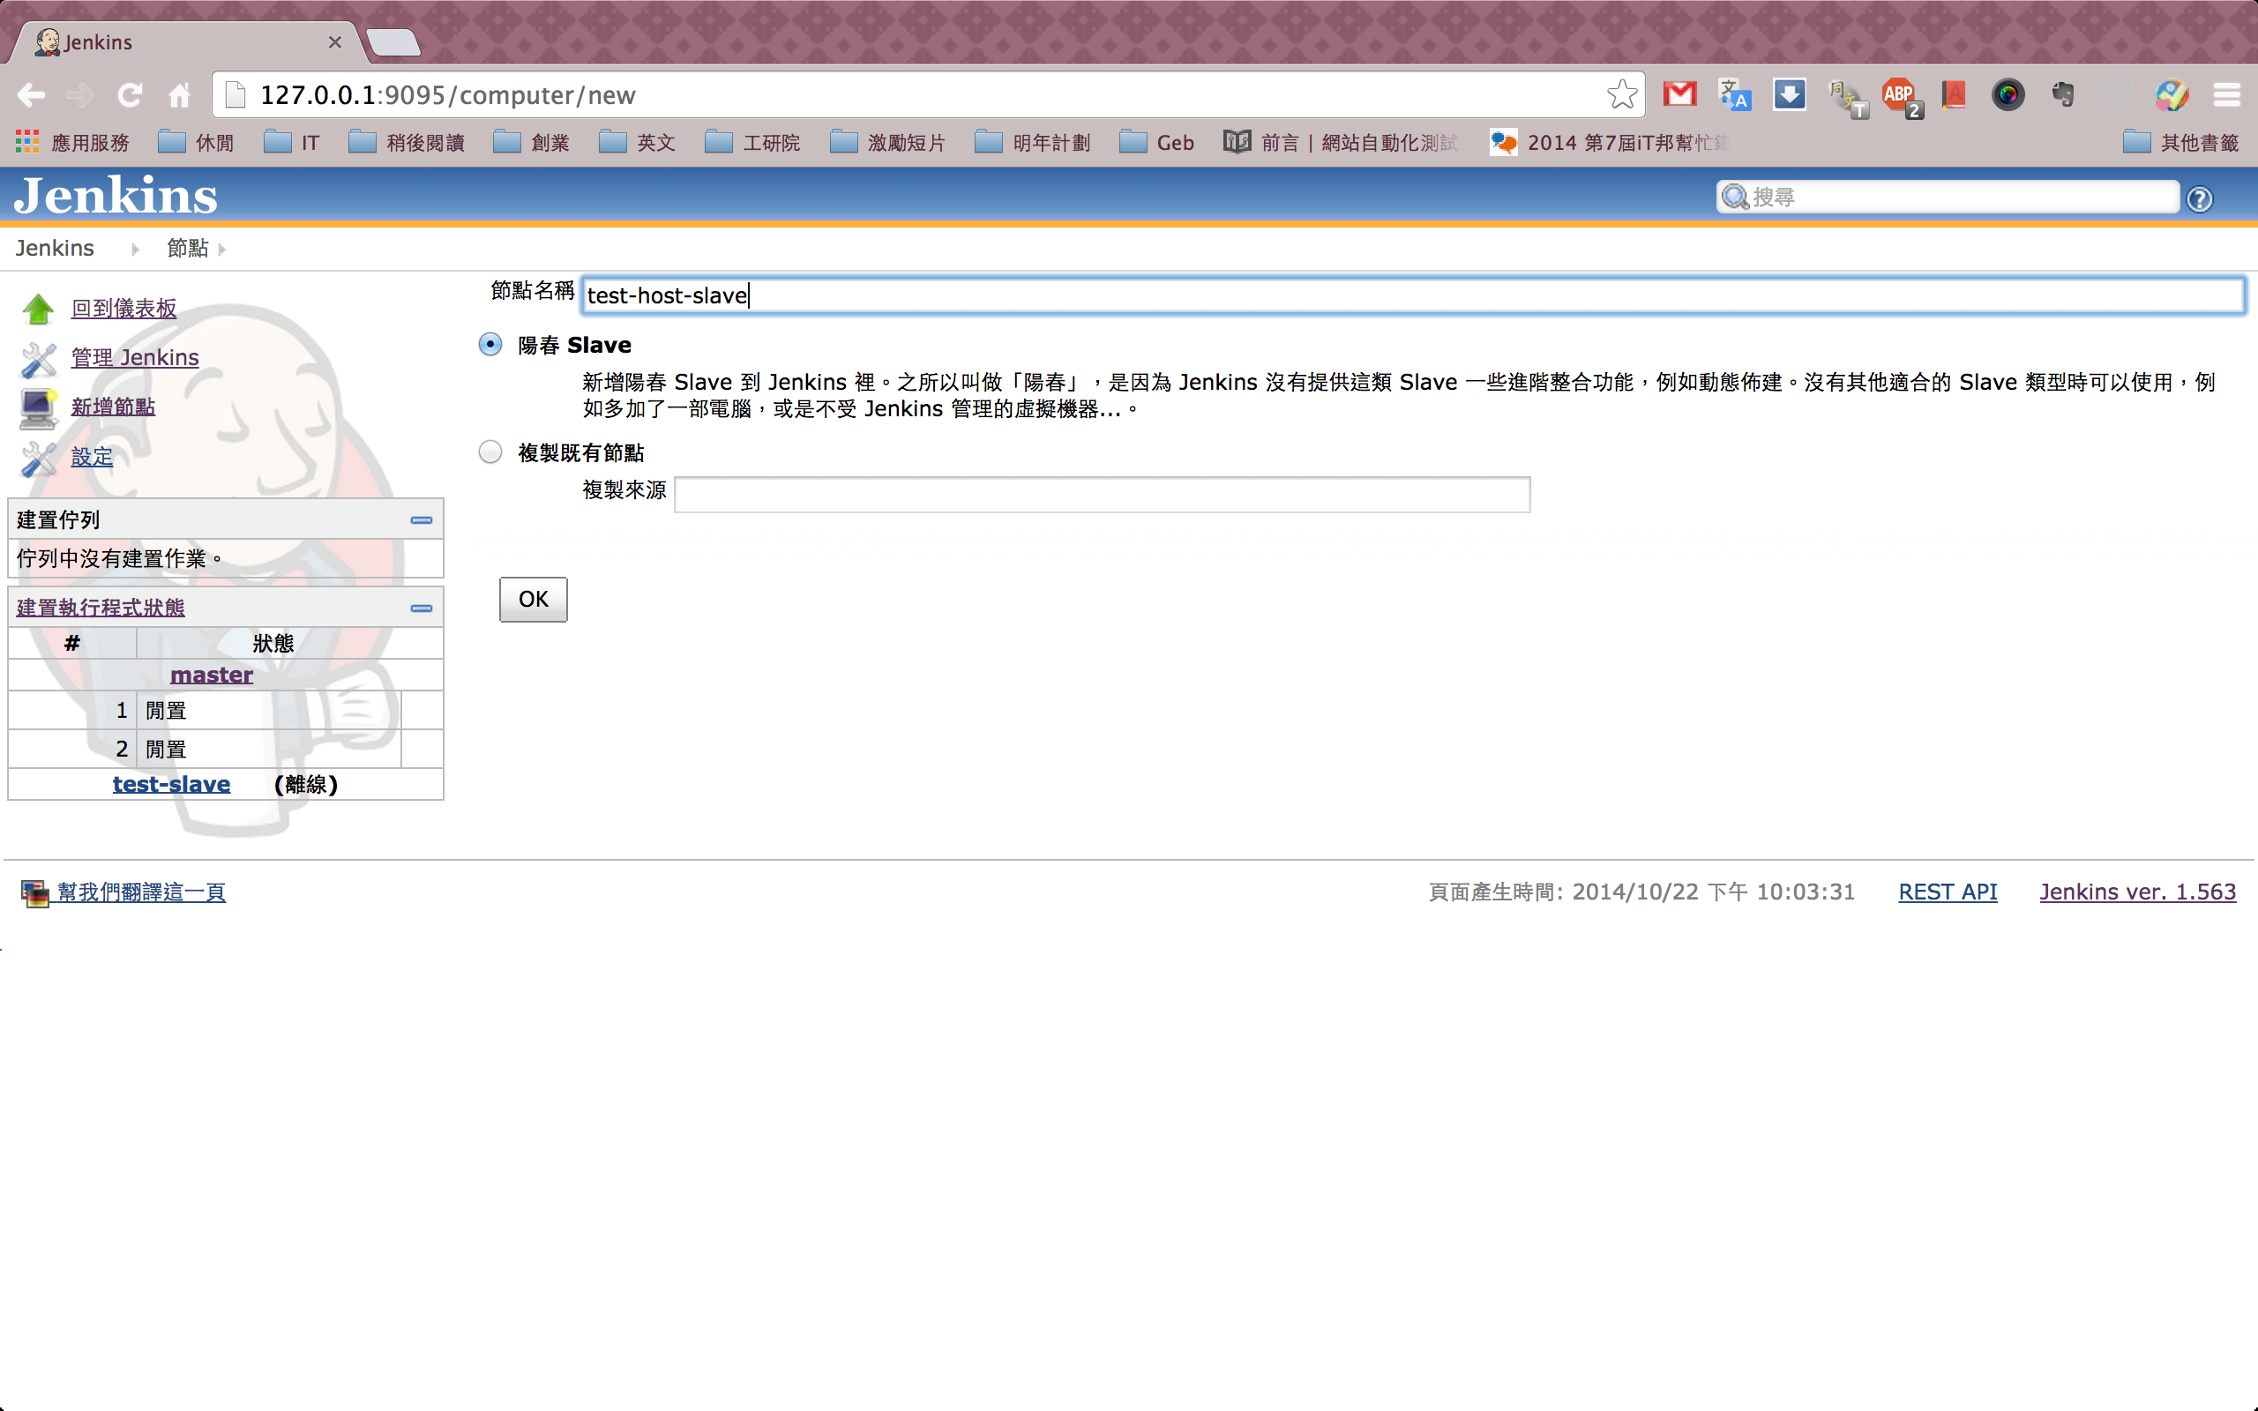Open the 新增節點 link
The image size is (2258, 1411).
point(113,407)
